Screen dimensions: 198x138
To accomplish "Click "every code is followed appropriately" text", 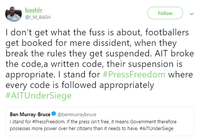I will coord(80,85).
